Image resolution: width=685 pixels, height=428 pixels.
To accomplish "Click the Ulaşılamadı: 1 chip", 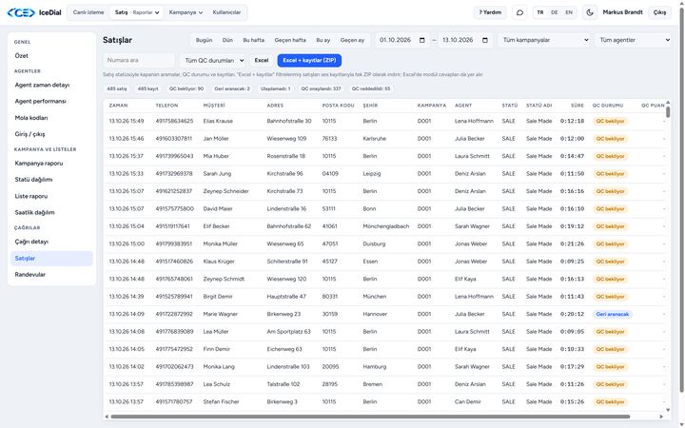I will (x=275, y=88).
